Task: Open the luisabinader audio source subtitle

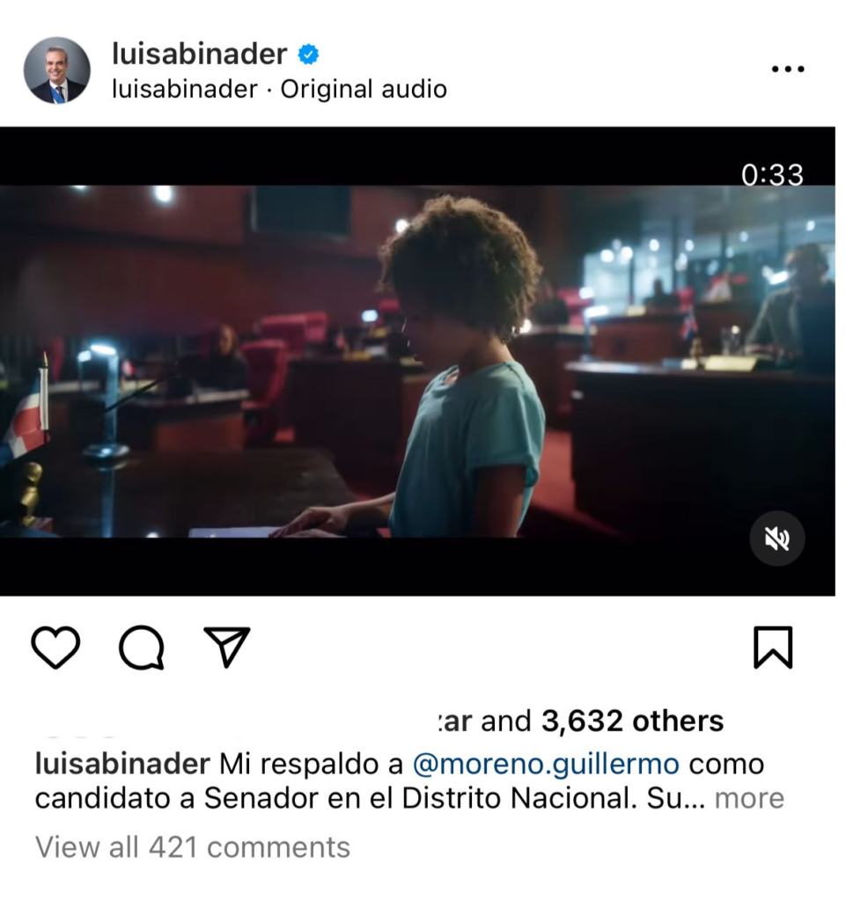Action: pos(185,90)
